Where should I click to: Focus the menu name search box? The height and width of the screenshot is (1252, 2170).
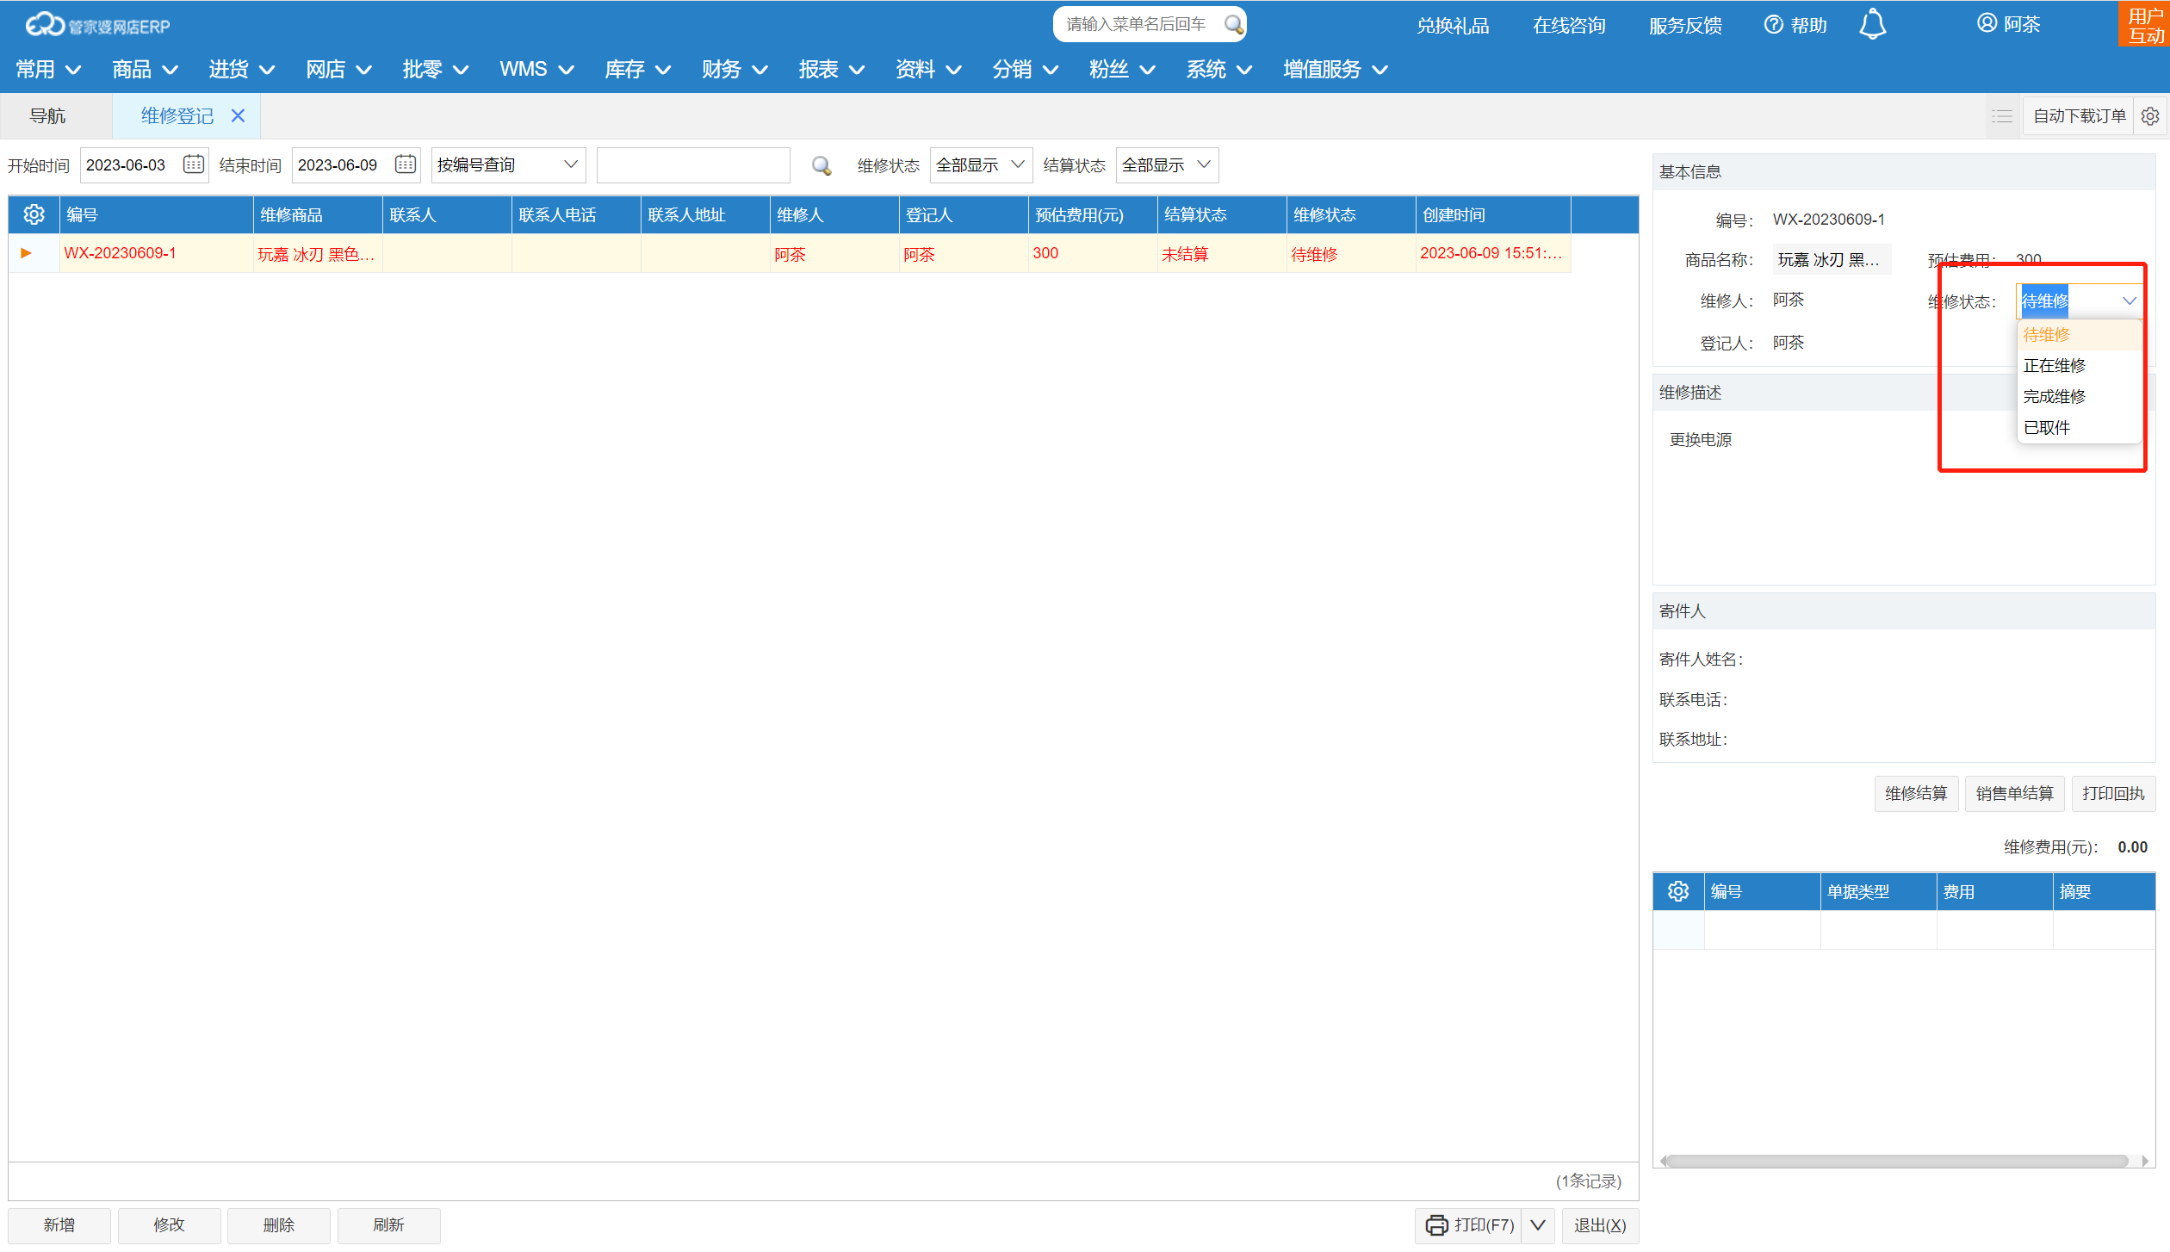[x=1137, y=24]
